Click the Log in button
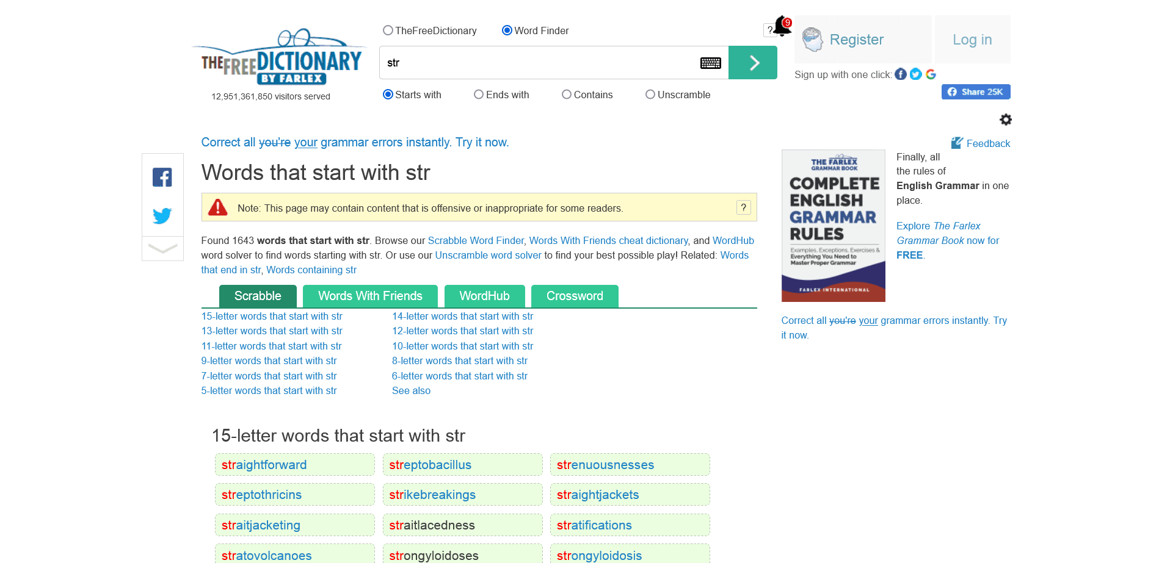 point(972,40)
